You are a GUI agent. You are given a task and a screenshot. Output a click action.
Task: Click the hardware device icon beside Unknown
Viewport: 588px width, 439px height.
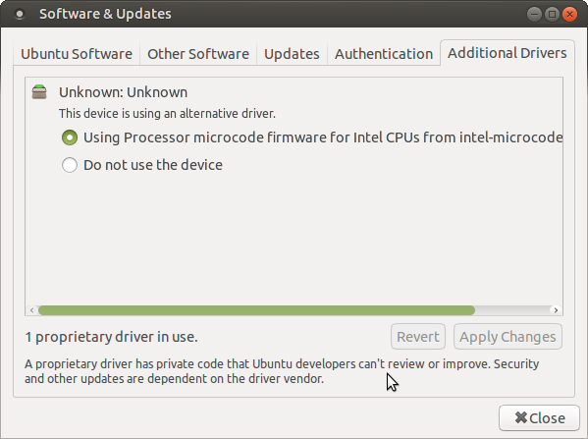(39, 92)
